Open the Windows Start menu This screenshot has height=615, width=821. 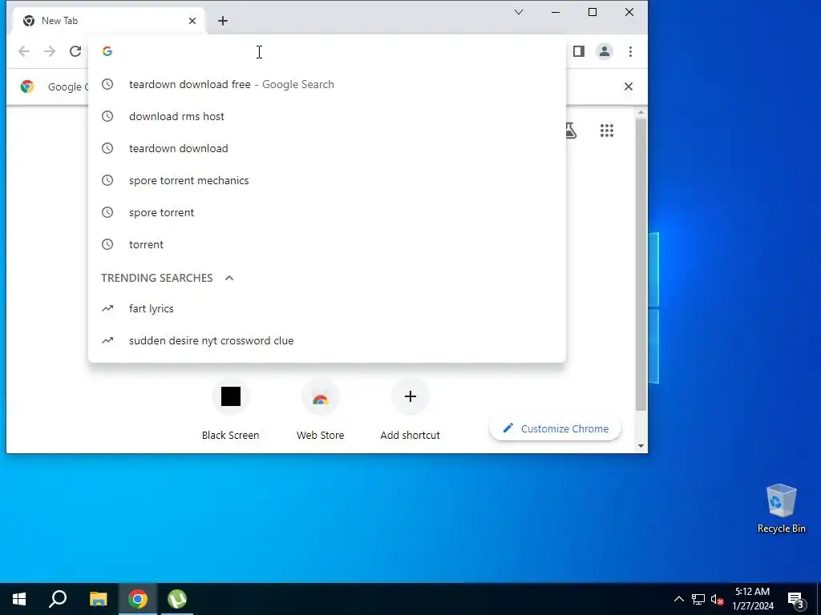19,599
